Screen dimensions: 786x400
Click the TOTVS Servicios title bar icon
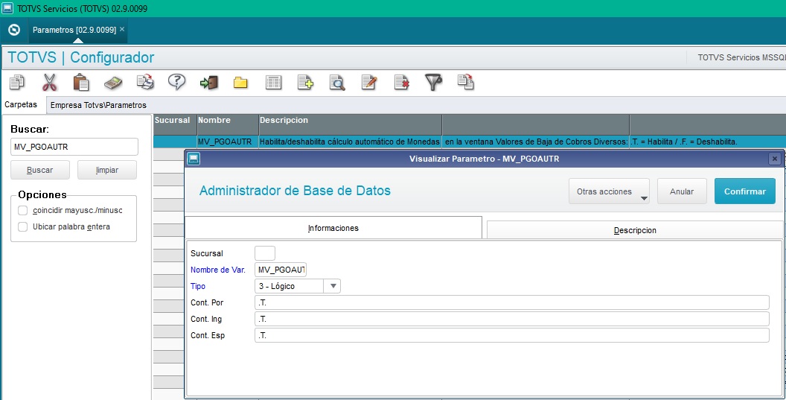(x=7, y=8)
